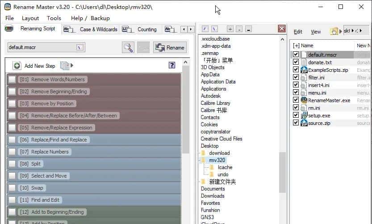Click the magnifier preview icon

[128, 48]
